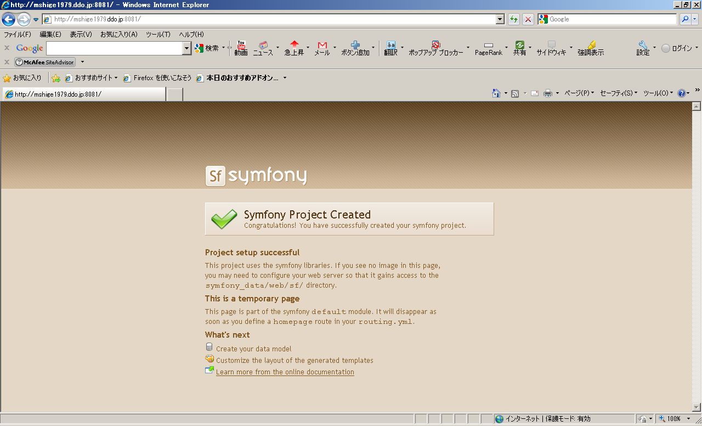Open the 編集(E) menu
The height and width of the screenshot is (426, 702).
(50, 35)
